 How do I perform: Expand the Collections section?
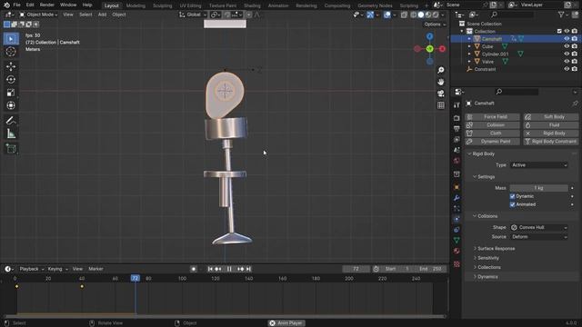click(489, 267)
